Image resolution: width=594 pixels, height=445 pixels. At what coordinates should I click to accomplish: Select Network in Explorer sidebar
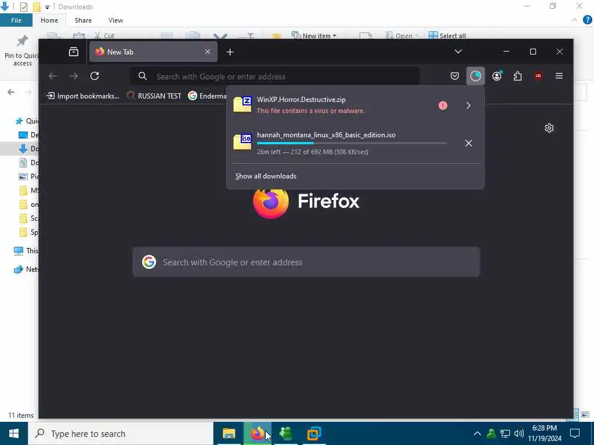26,269
